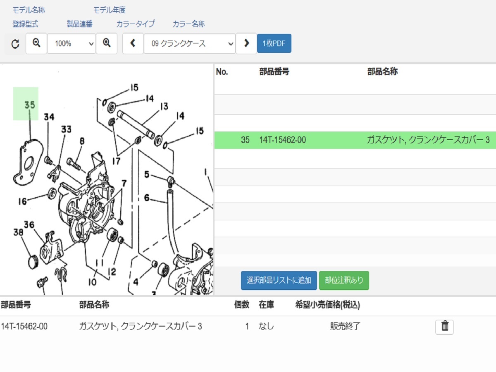Click the 選択部品リストに追加 button

279,280
